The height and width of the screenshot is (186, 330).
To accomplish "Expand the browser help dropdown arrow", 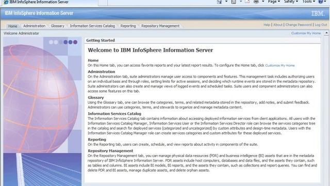I will [x=325, y=2].
